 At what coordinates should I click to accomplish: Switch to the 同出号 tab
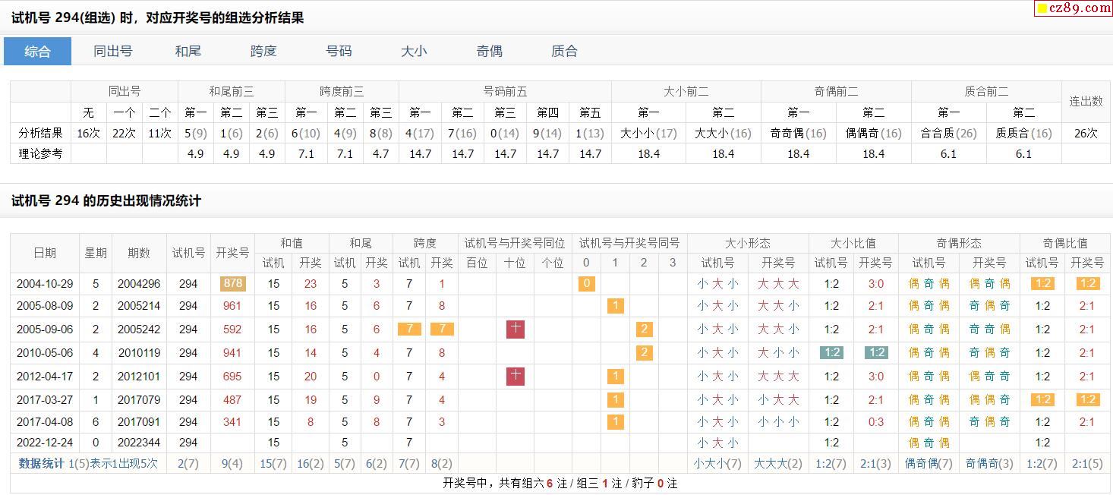pos(112,51)
